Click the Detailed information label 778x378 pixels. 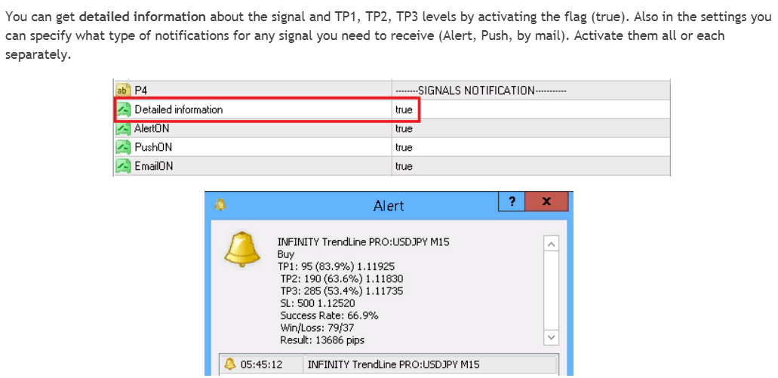[179, 109]
